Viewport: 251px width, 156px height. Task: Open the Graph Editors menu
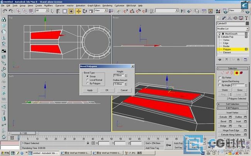94,5
